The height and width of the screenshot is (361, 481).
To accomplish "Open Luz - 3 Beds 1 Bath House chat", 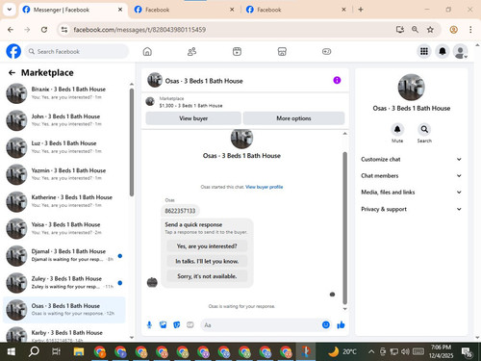I will click(64, 147).
